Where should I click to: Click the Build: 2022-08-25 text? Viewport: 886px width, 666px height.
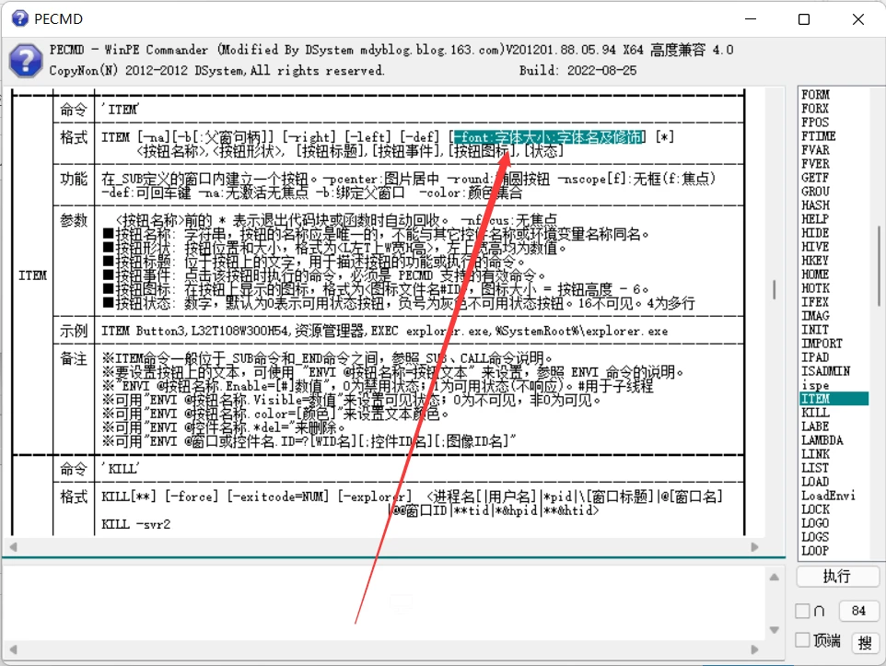coord(577,70)
